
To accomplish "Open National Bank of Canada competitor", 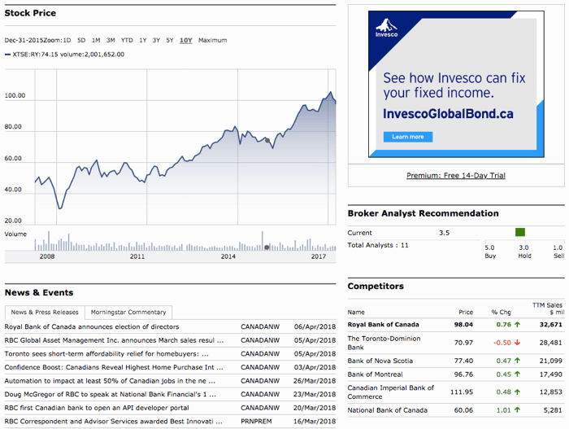I will (x=387, y=410).
